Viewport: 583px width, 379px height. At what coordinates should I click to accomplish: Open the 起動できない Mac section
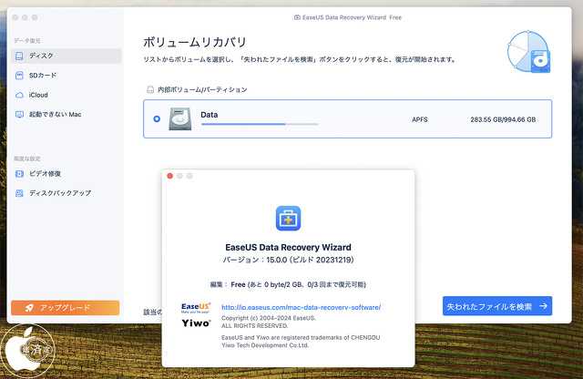tap(66, 115)
